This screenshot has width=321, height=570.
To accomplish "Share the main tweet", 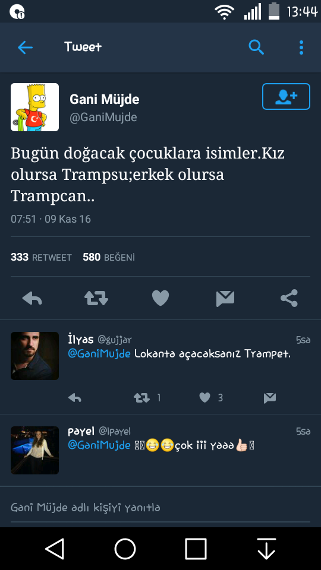I will pos(289,298).
